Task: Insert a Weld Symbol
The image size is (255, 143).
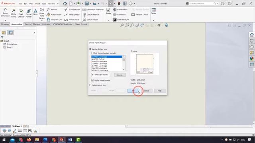Action: point(72,15)
